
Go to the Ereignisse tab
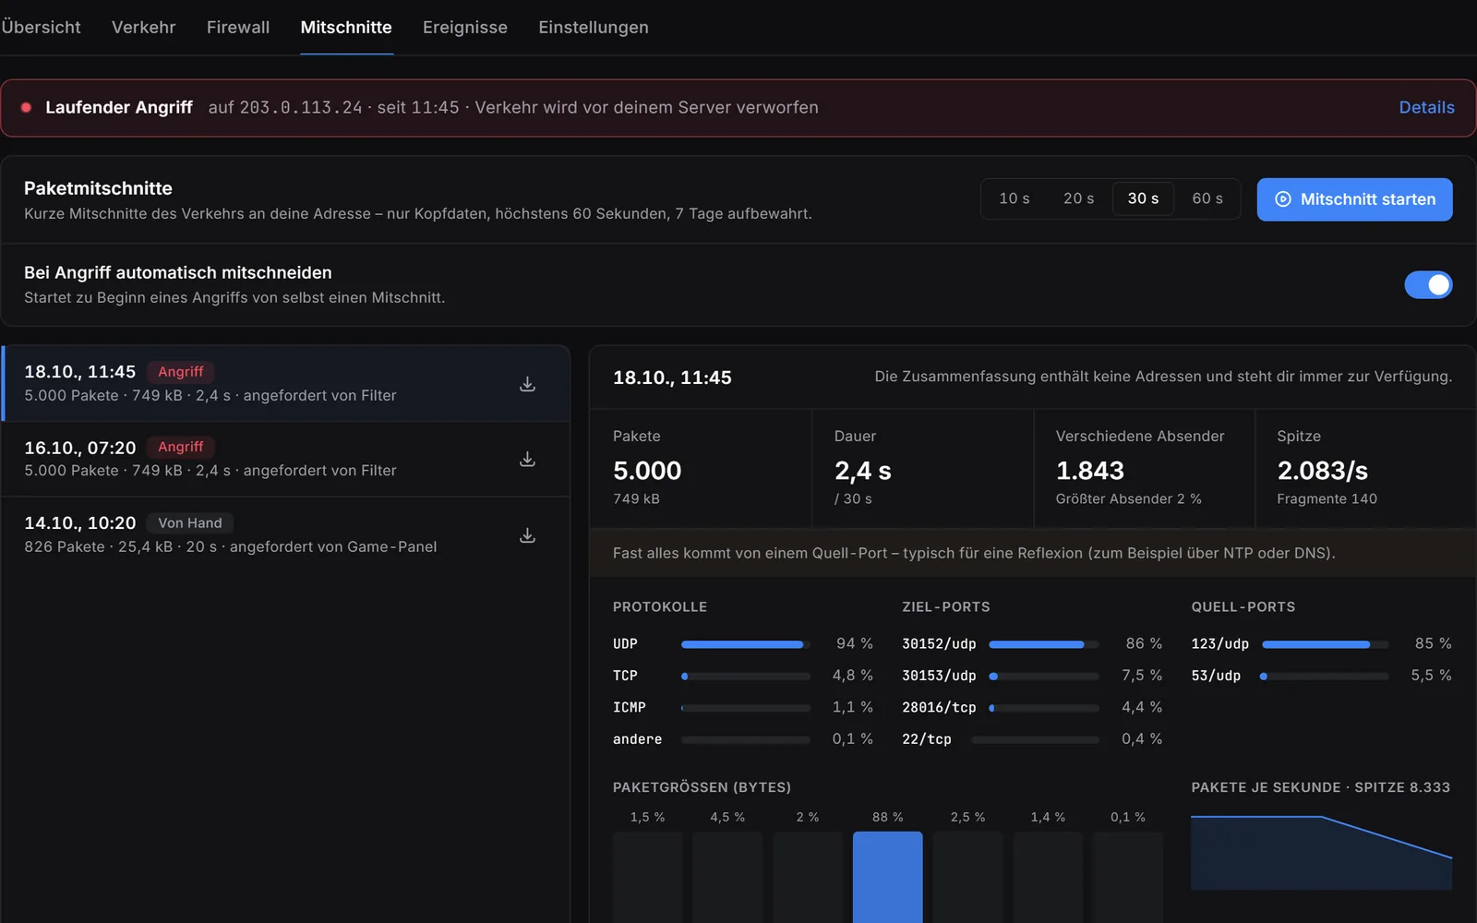[465, 28]
